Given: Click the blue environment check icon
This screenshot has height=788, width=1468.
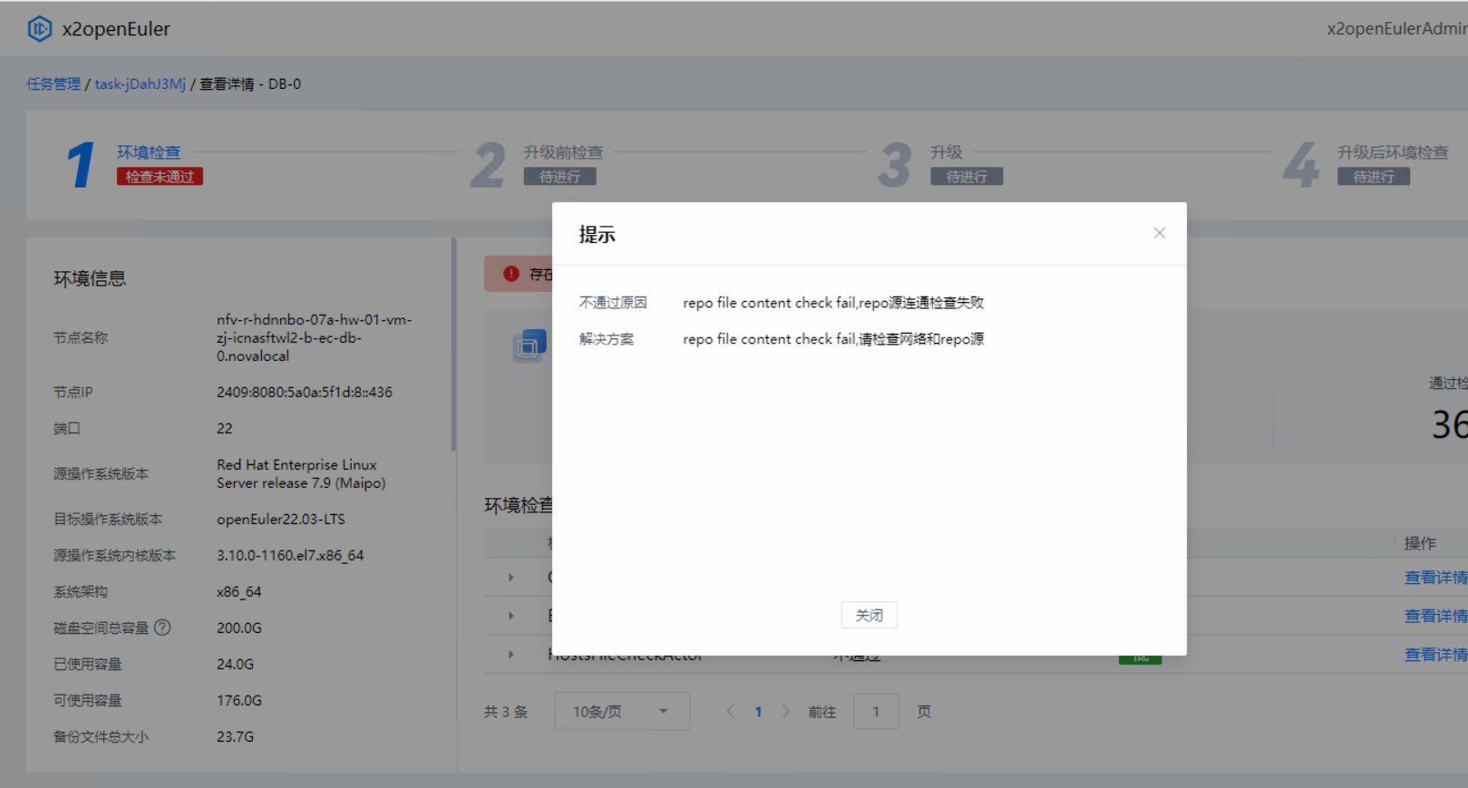Looking at the screenshot, I should point(530,345).
